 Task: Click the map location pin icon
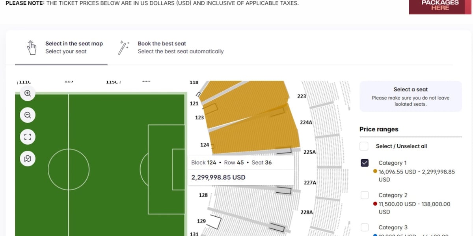click(x=28, y=159)
